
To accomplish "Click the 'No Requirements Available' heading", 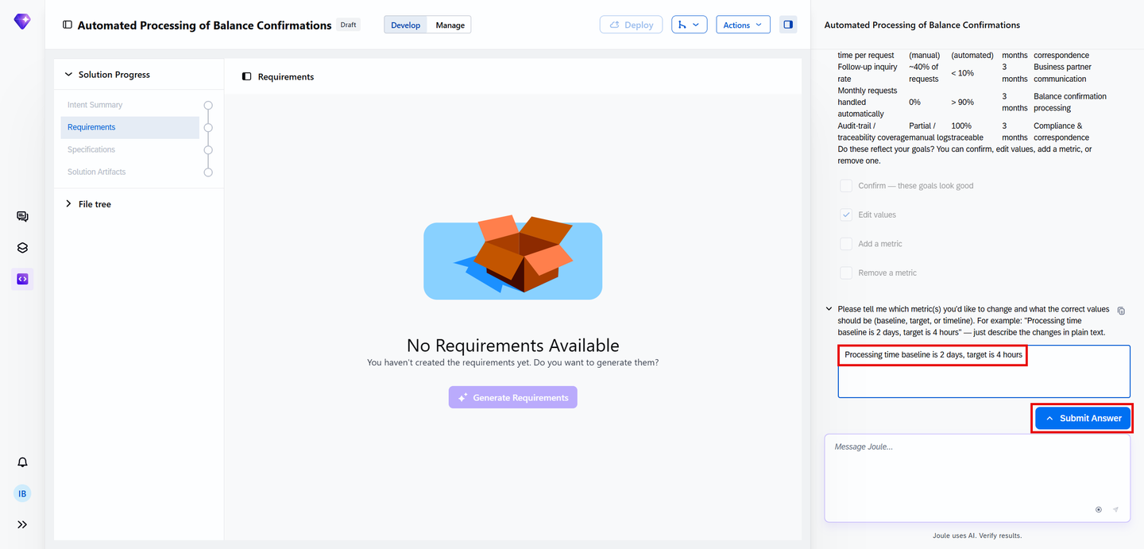I will 513,346.
